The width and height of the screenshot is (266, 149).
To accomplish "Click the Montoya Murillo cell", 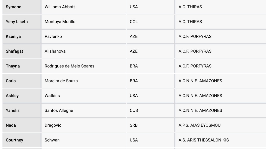I will [84, 22].
